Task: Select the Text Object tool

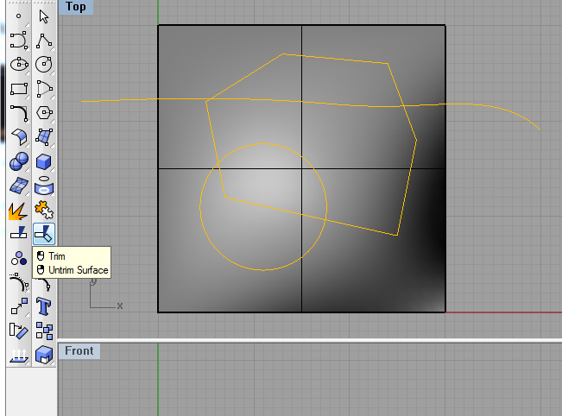Action: [x=44, y=306]
